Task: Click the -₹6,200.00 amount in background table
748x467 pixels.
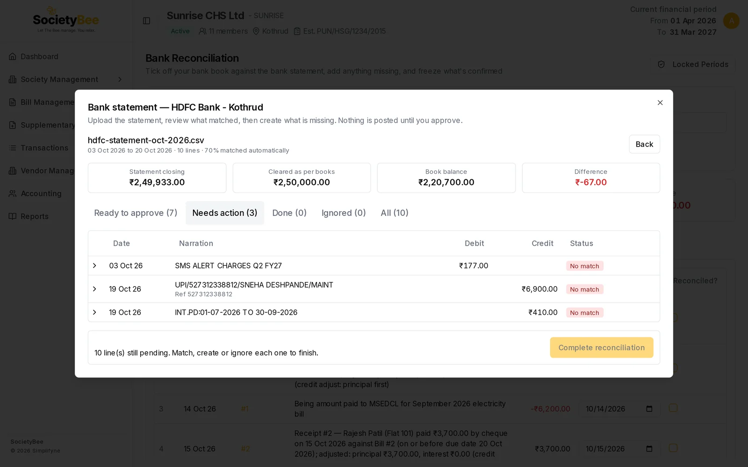Action: 550,409
